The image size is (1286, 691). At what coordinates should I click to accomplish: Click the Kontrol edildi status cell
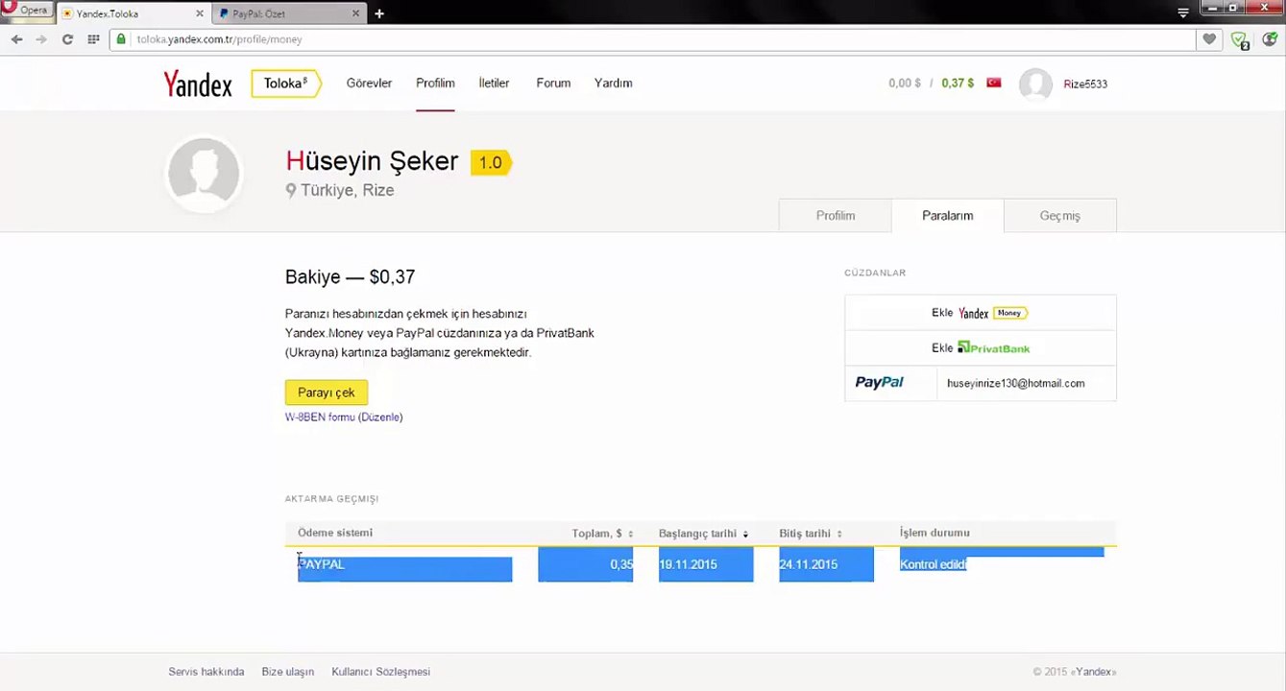coord(933,564)
